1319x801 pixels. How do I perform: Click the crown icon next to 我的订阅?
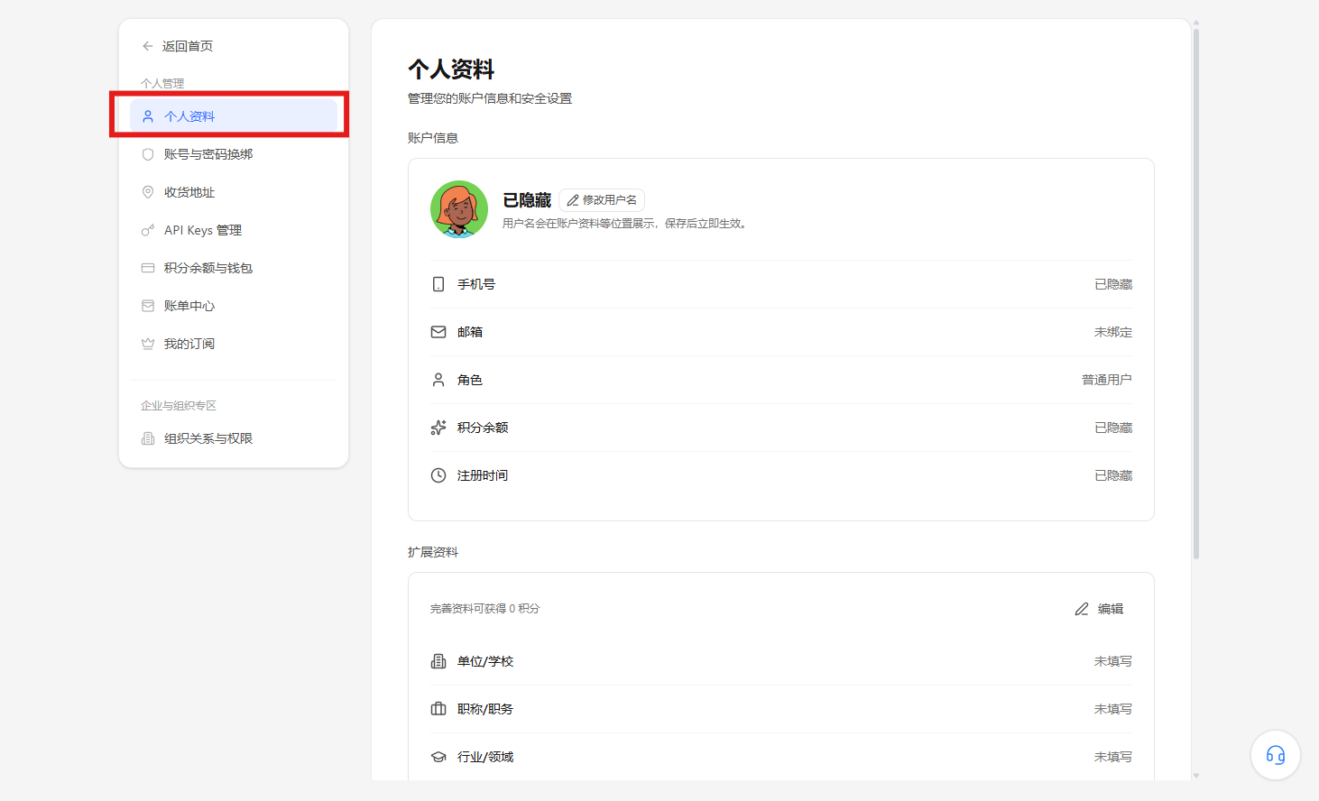tap(148, 344)
